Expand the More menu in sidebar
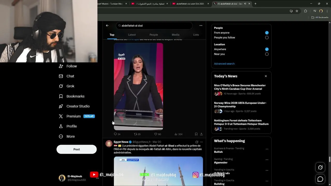The height and width of the screenshot is (186, 331). (67, 136)
